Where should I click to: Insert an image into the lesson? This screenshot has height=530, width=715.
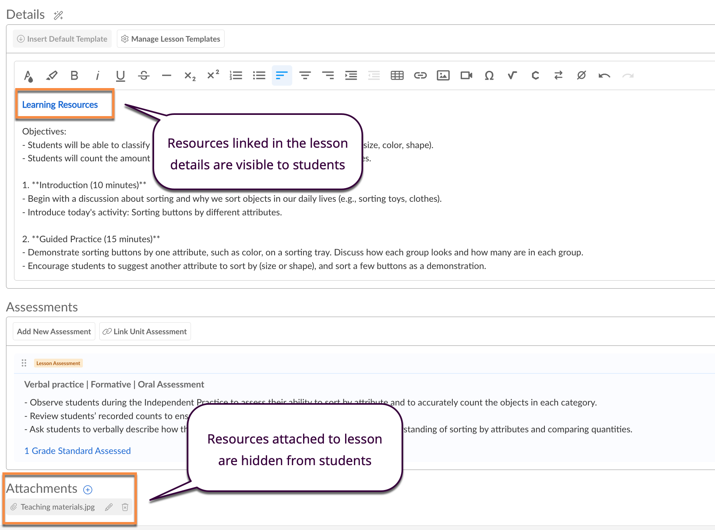(443, 76)
